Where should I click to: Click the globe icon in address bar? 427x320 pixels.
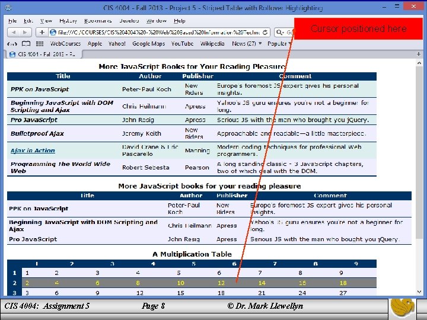53,33
